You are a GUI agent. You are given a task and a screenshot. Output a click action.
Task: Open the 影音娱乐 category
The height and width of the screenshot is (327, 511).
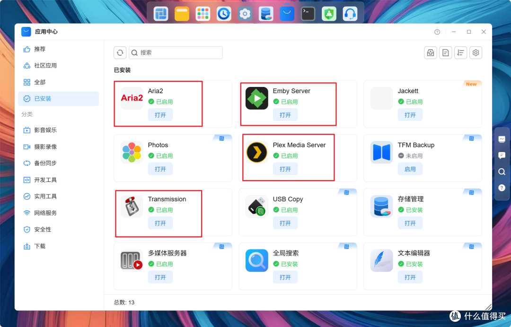[x=58, y=130]
